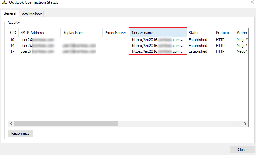Click the Protocol column header

pos(224,32)
